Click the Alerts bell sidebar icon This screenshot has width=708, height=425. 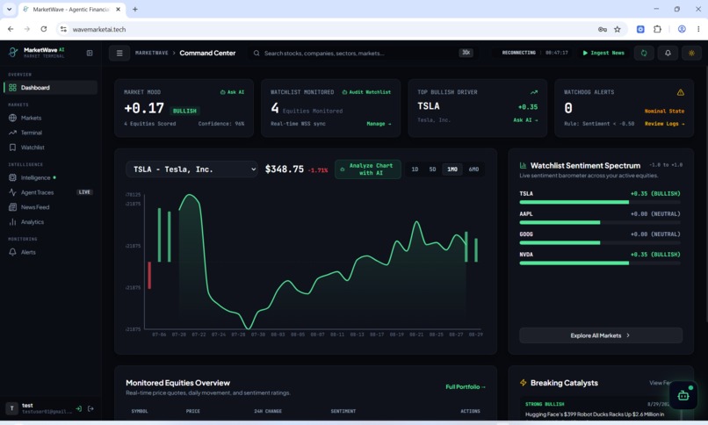click(x=12, y=252)
